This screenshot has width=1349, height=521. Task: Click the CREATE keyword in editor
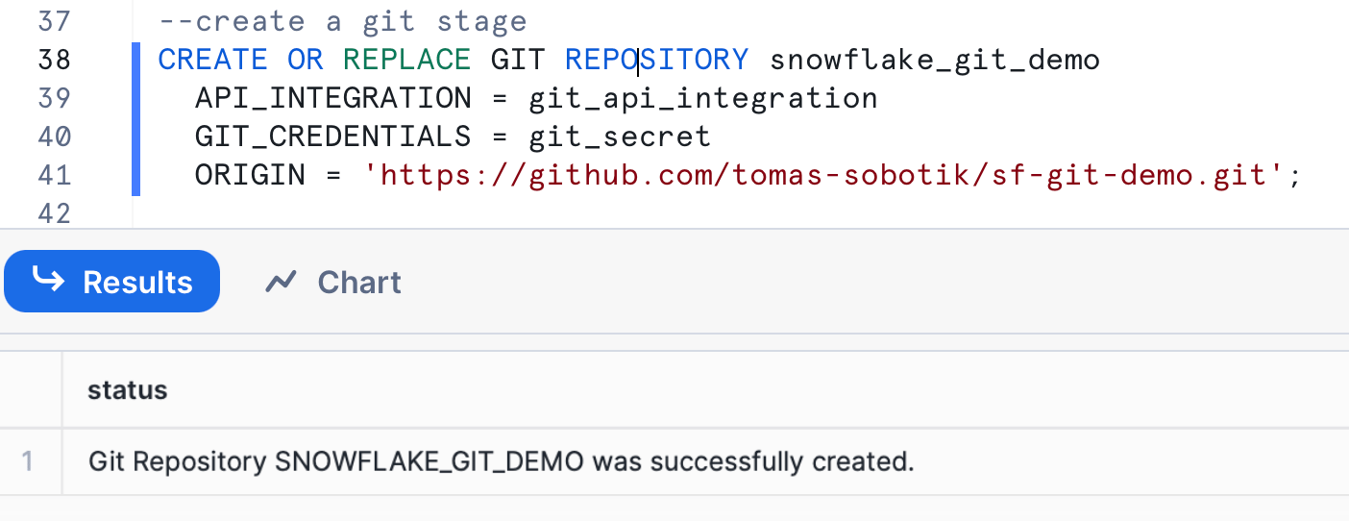212,60
